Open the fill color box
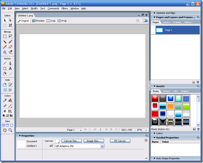The image size is (203, 163). pyautogui.click(x=10, y=111)
